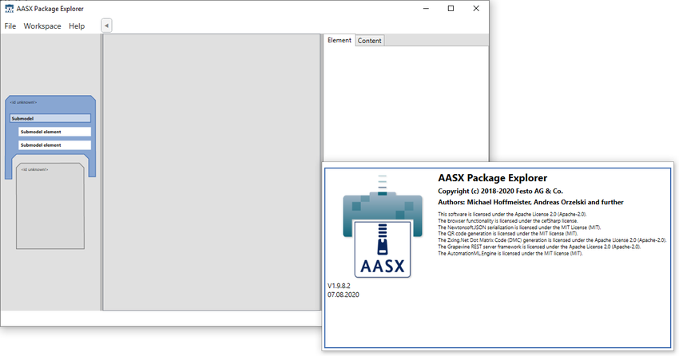Click the Apache License 2.0 software license line
Screen dimensions: 679x356
(x=512, y=214)
